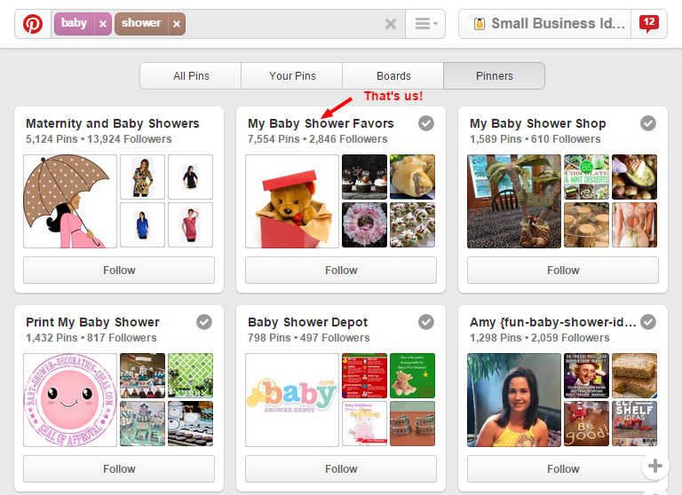Screen dimensions: 682x495
Task: Open the chocolate cupcakes pin thumbnail
Action: pos(364,177)
